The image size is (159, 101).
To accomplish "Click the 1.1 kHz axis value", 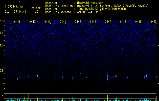I will (x=2, y=33).
